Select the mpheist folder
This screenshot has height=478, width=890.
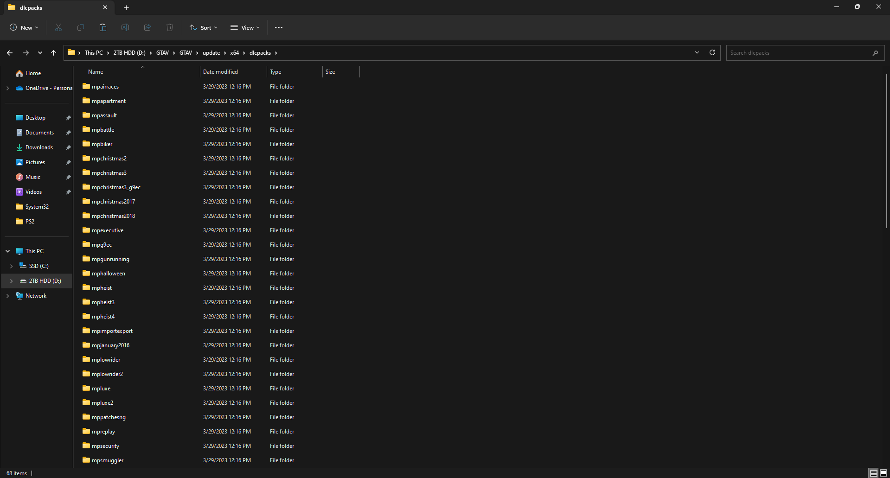tap(102, 287)
